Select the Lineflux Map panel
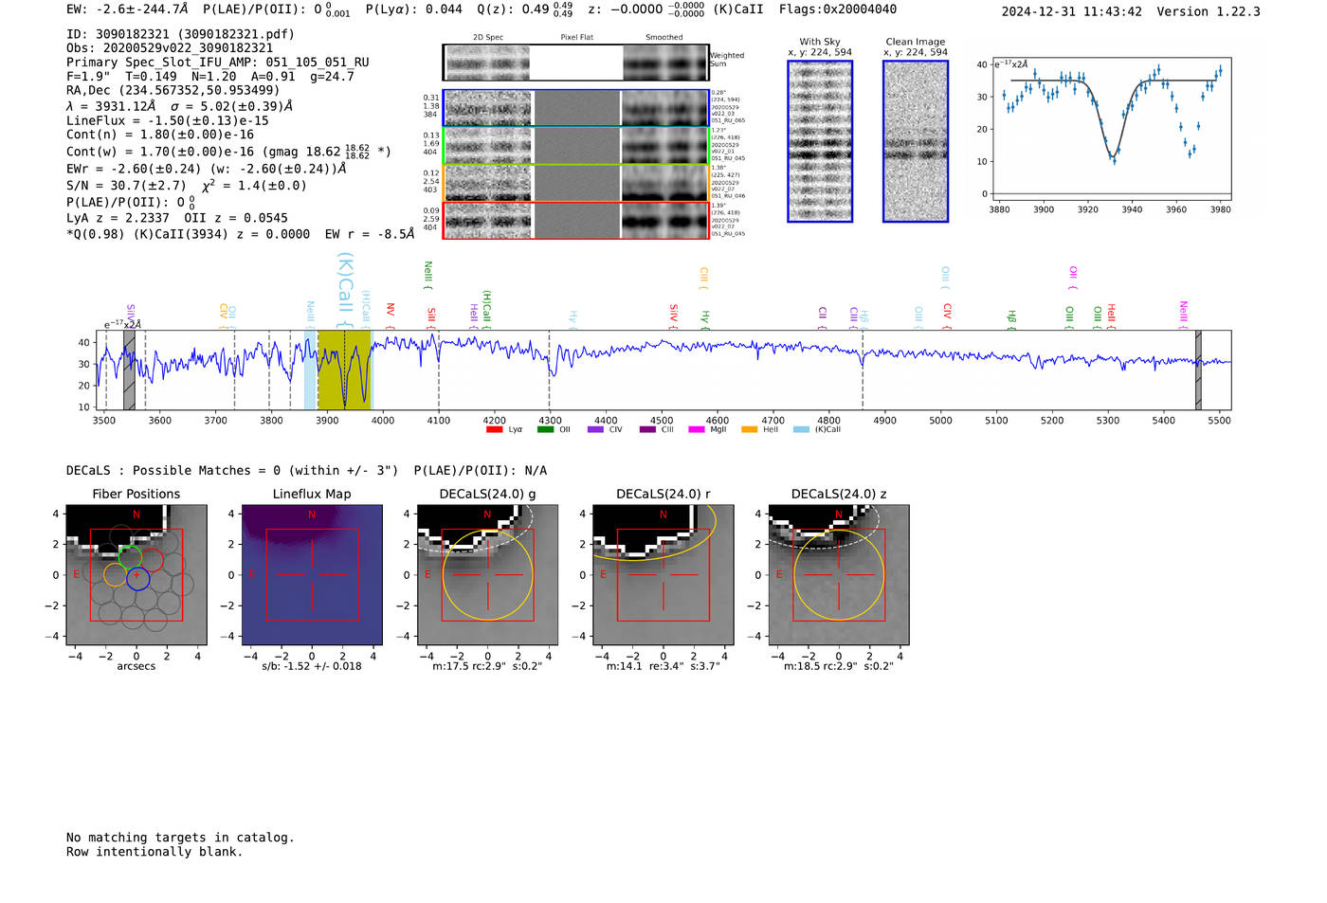The image size is (1327, 903). pyautogui.click(x=312, y=574)
